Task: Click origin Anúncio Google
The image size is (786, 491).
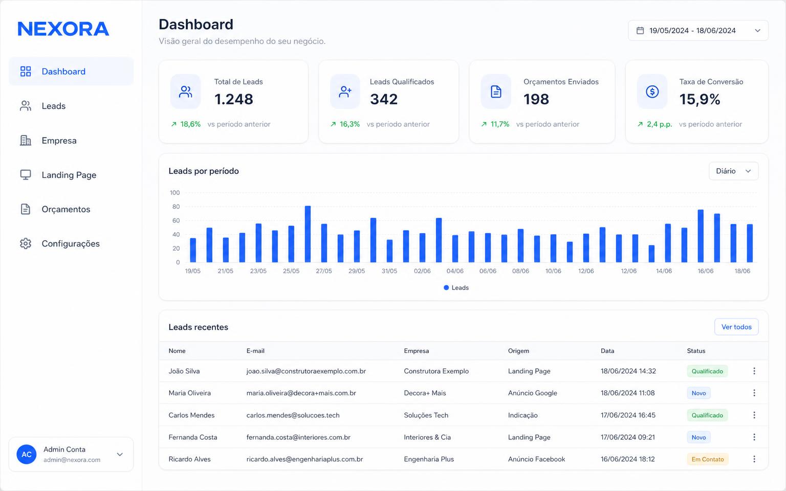Action: [x=533, y=393]
